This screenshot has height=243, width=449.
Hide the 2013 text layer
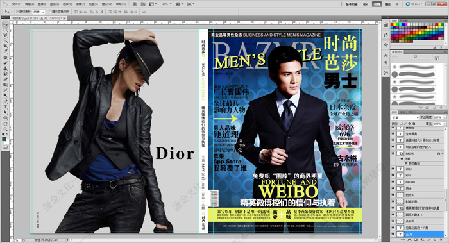(x=393, y=169)
